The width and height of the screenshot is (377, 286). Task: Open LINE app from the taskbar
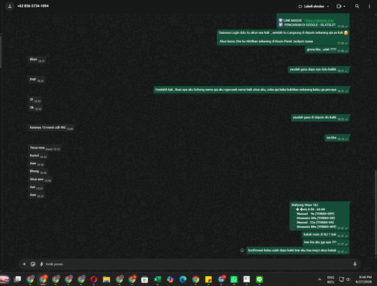click(259, 279)
